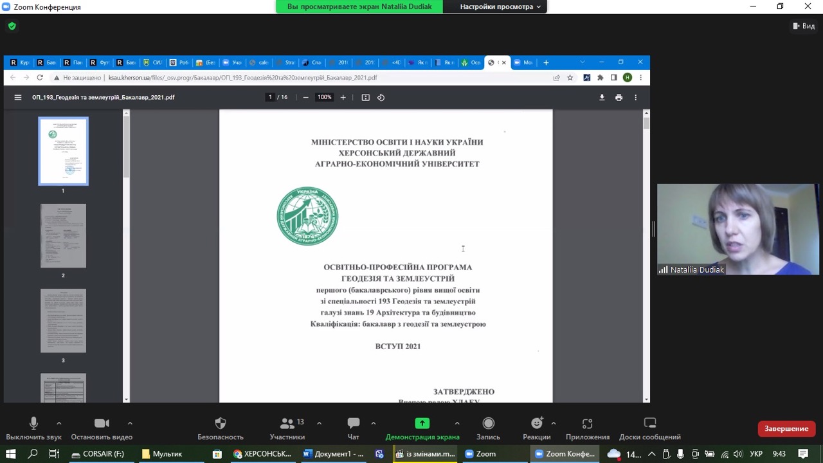
Task: Switch to the СИ browser tab
Action: point(152,62)
